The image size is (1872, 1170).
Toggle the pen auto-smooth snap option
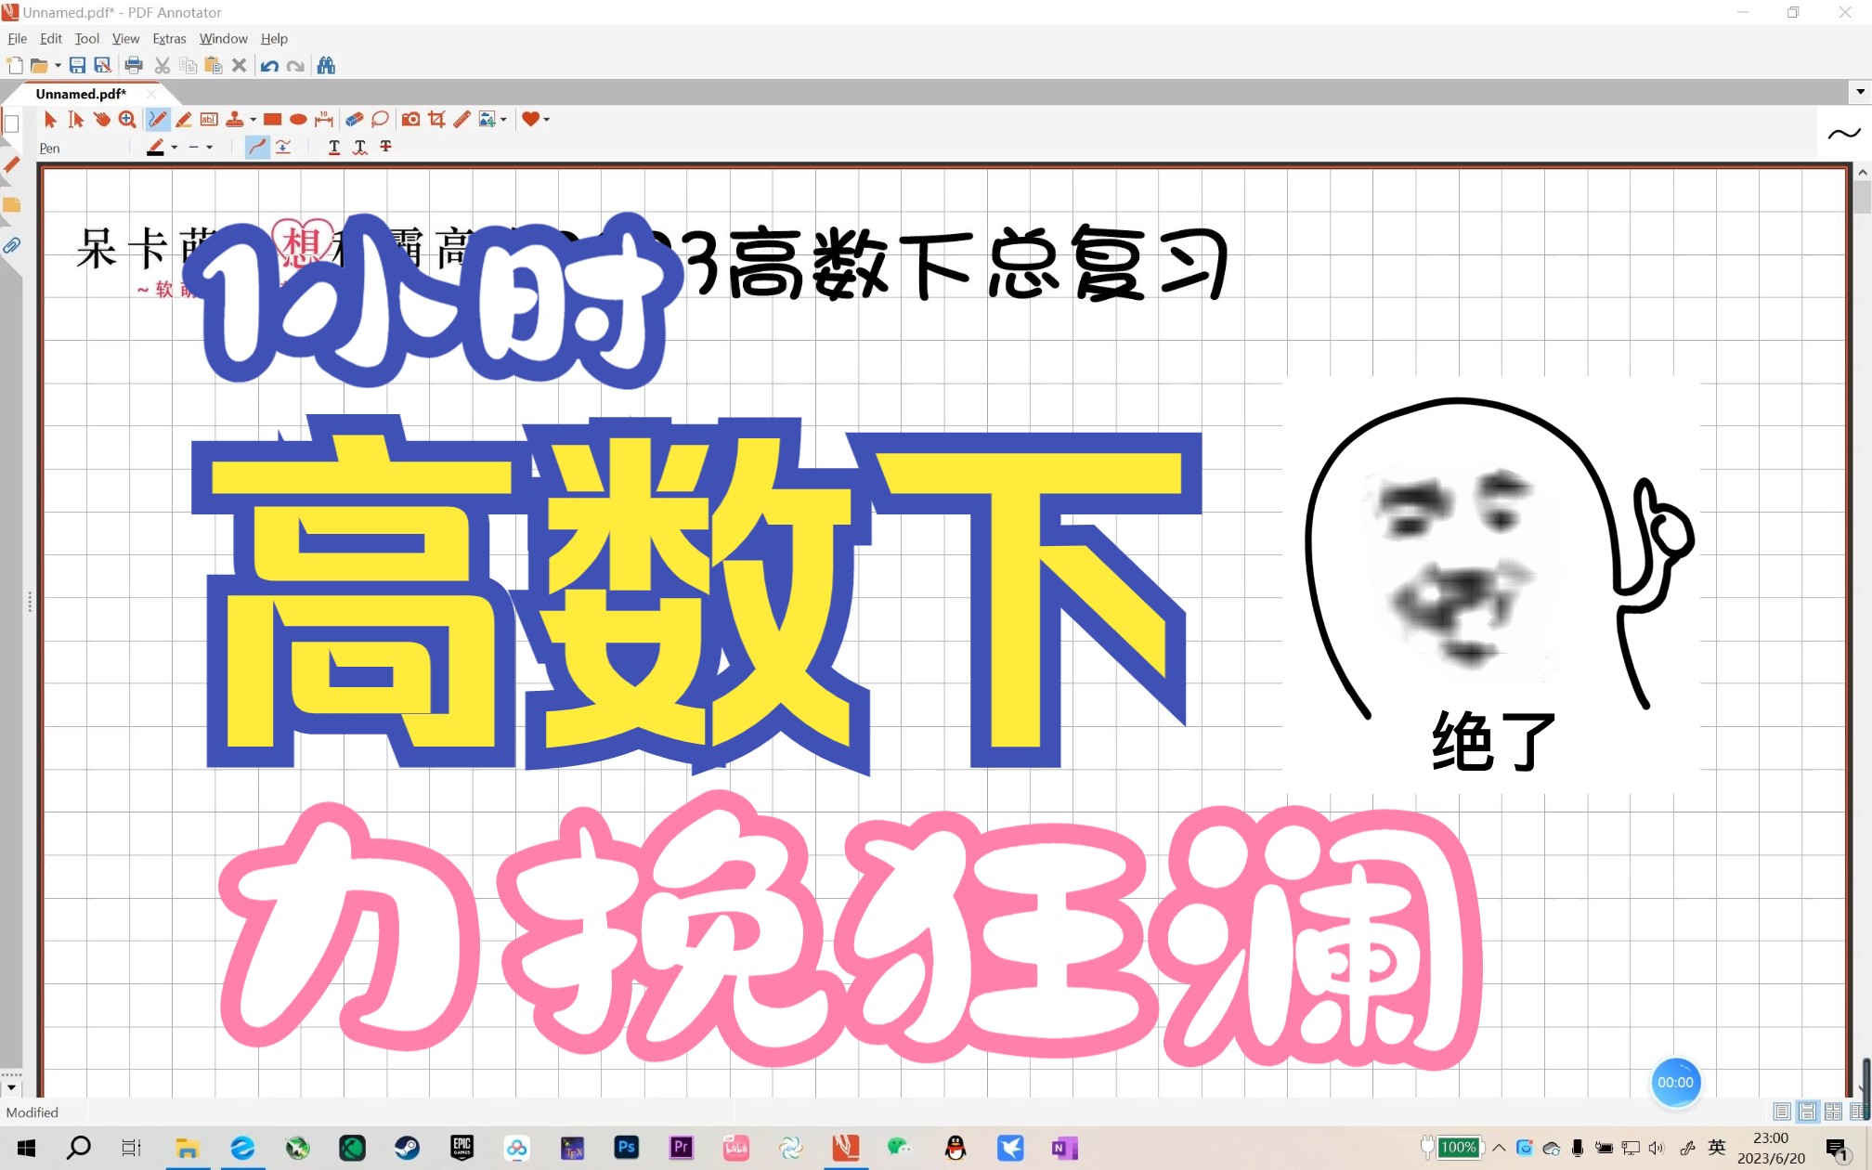click(283, 147)
